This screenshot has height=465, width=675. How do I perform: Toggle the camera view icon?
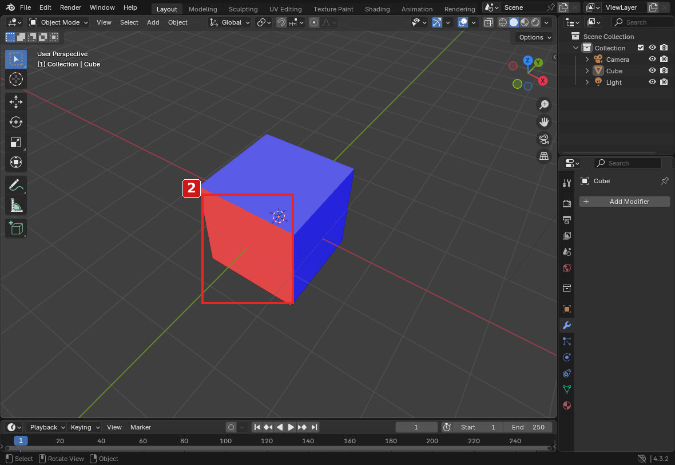(x=544, y=139)
